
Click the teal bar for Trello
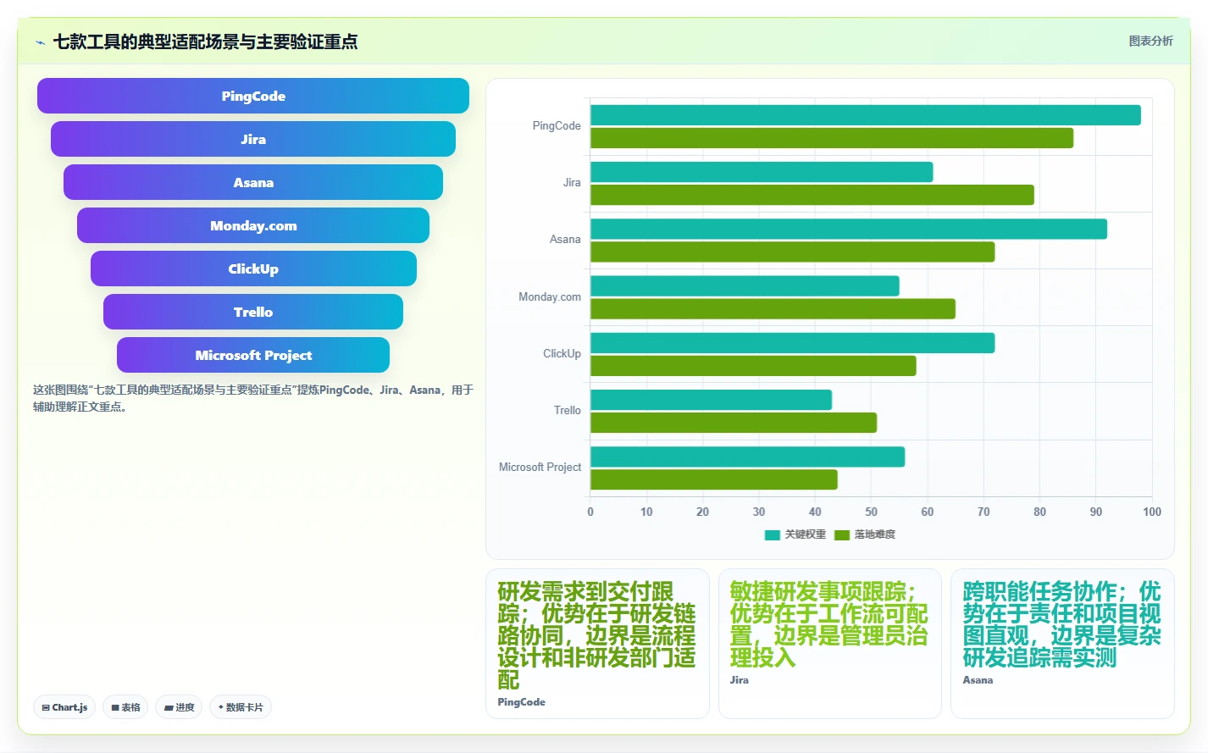(x=711, y=400)
